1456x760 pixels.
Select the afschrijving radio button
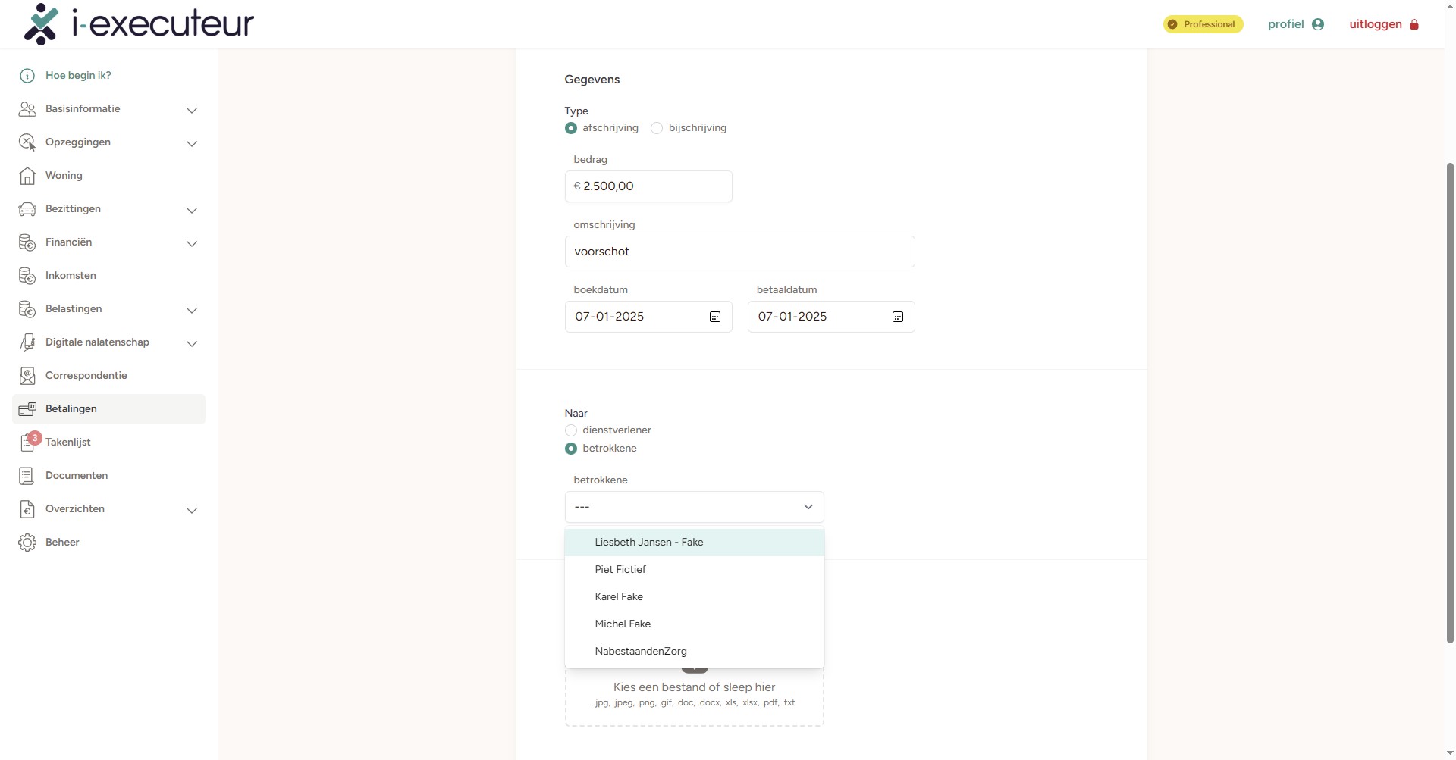point(571,128)
